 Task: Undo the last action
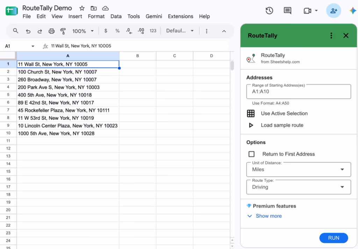click(28, 31)
